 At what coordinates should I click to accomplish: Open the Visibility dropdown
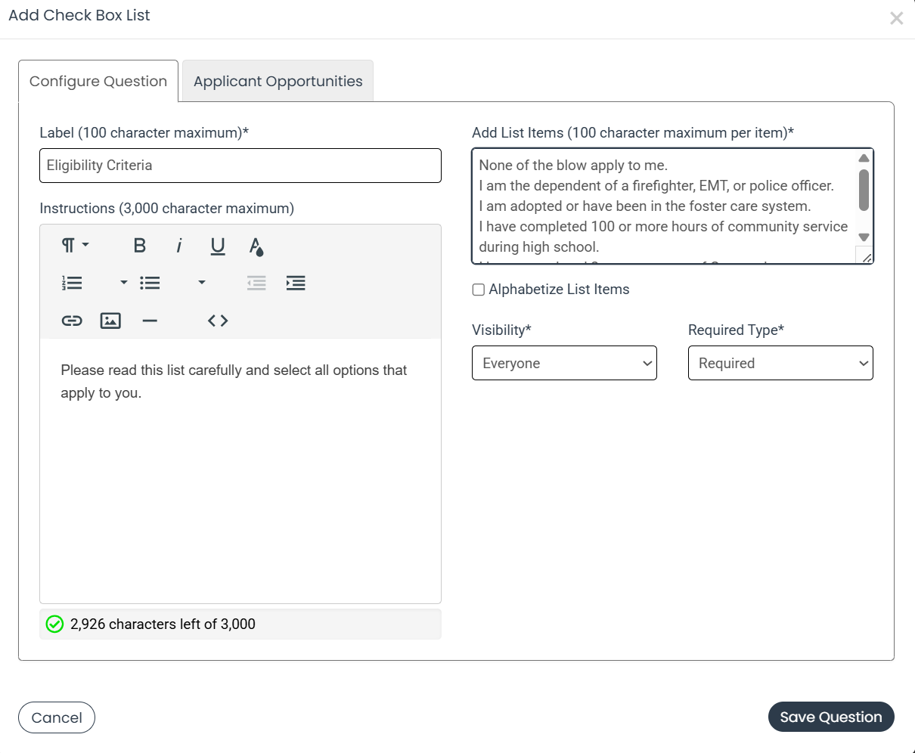click(x=564, y=363)
